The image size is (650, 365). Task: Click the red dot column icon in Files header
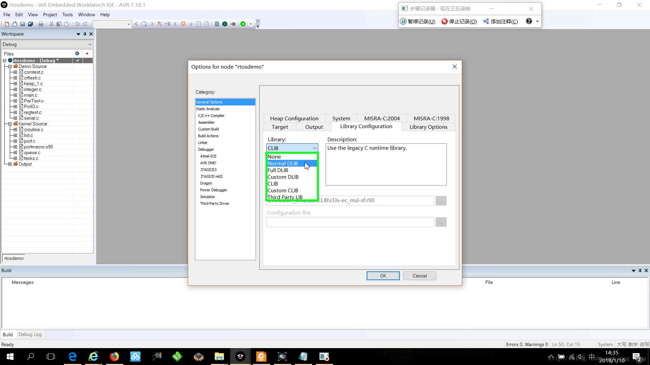[x=87, y=53]
